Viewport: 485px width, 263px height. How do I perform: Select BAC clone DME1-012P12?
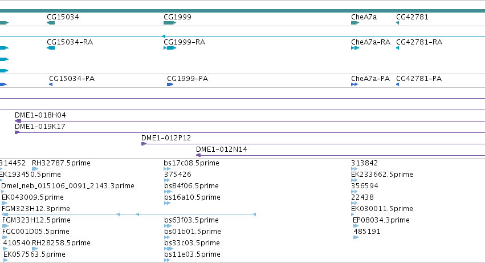tap(166, 138)
